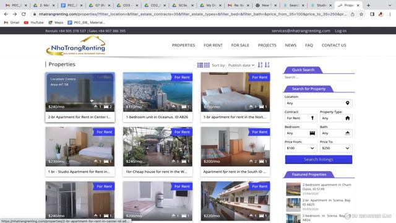Screen dimensions: 396x223
Task: Open the Sort by Publish date dropdown
Action: click(x=241, y=65)
